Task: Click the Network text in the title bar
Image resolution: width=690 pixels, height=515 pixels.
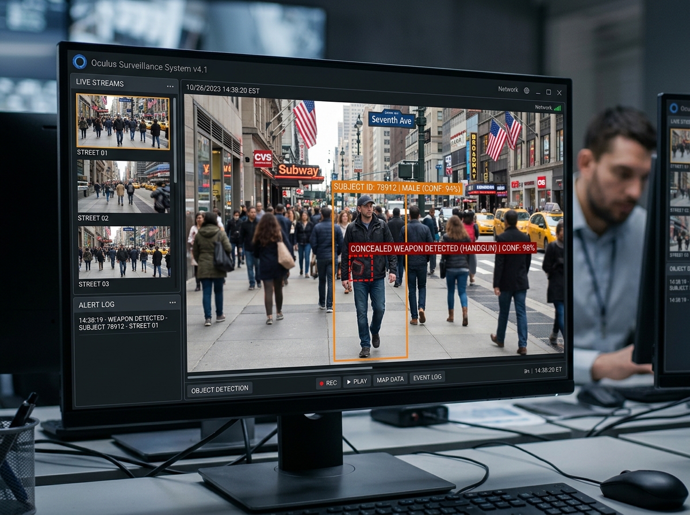Action: point(508,90)
